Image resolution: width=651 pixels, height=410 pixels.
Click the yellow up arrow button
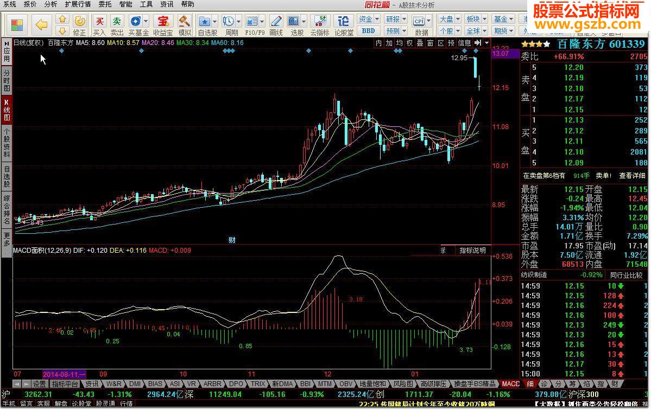[62, 19]
